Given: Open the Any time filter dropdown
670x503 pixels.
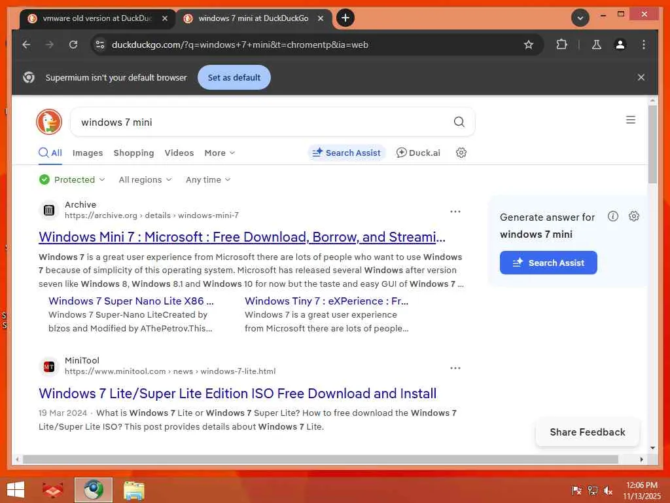Looking at the screenshot, I should point(208,179).
